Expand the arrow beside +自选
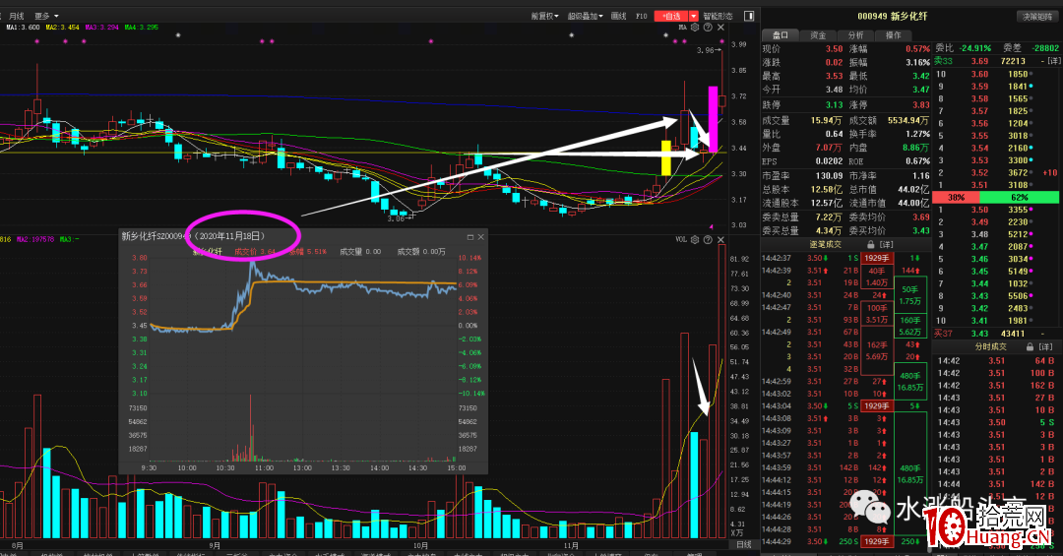This screenshot has height=556, width=1063. point(694,16)
